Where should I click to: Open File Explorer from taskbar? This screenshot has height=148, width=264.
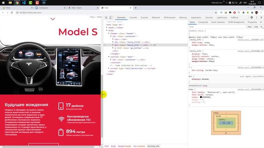[10, 3]
